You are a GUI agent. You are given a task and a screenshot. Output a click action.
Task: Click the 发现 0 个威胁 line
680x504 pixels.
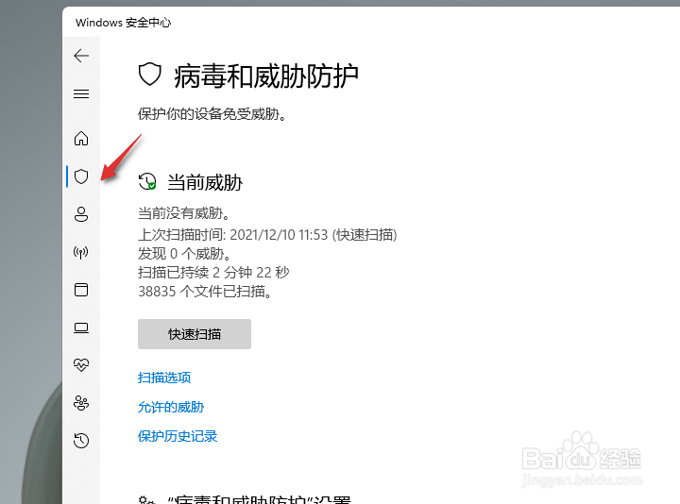tap(185, 254)
